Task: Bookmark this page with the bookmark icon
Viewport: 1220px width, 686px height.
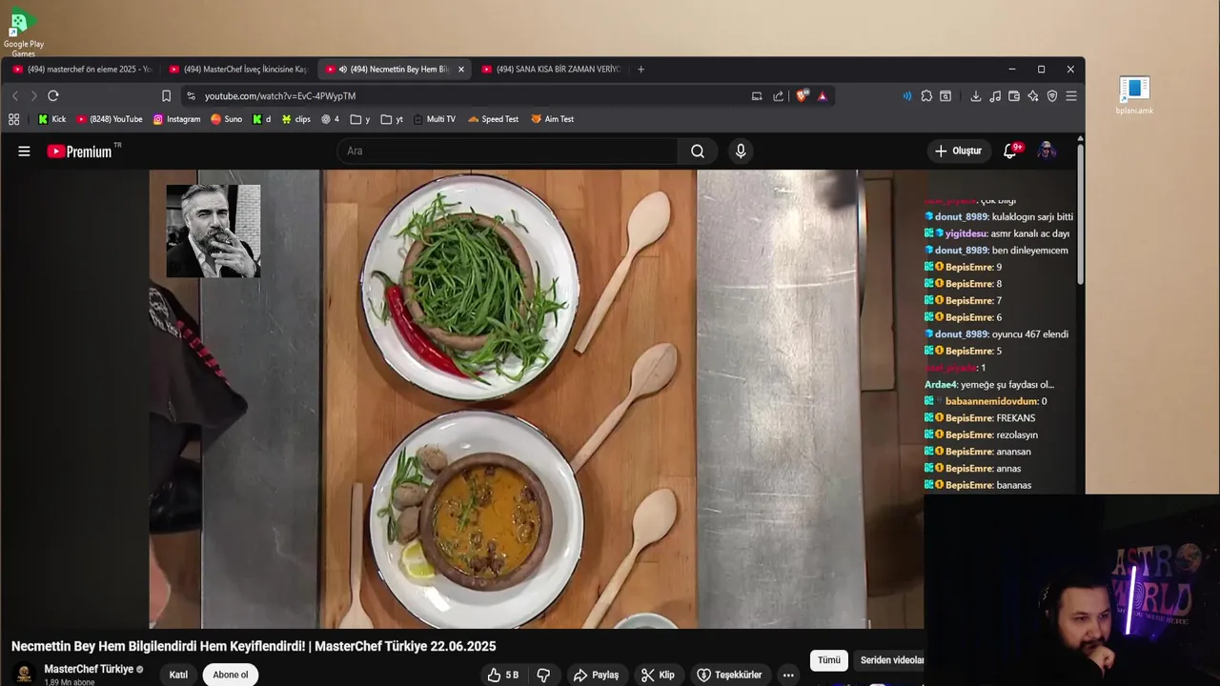Action: click(x=166, y=95)
